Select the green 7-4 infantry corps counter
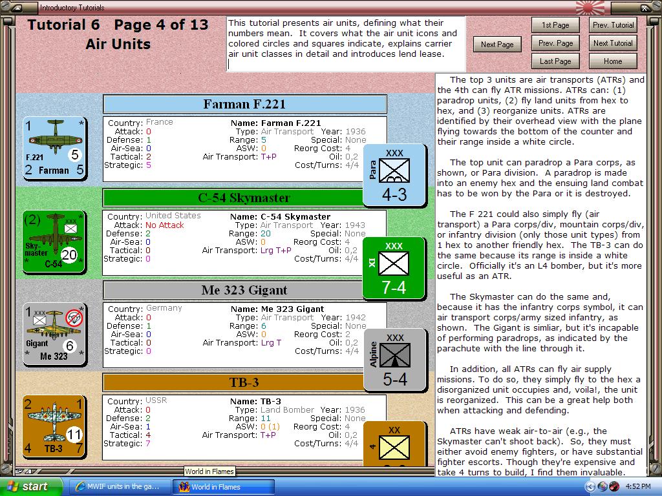Screen dimensions: 662x496 coord(394,268)
